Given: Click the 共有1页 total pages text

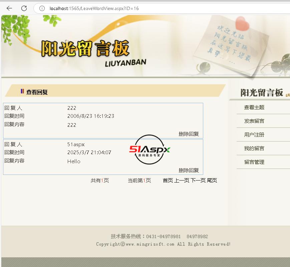Looking at the screenshot, I should [100, 181].
